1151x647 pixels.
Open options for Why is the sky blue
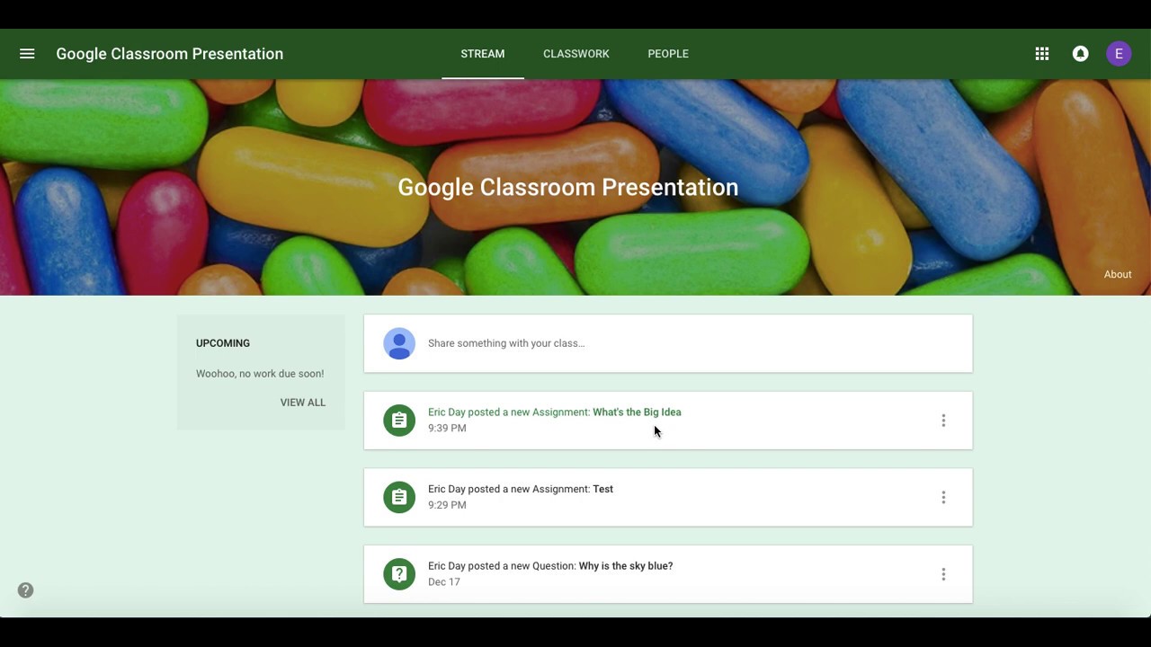943,574
